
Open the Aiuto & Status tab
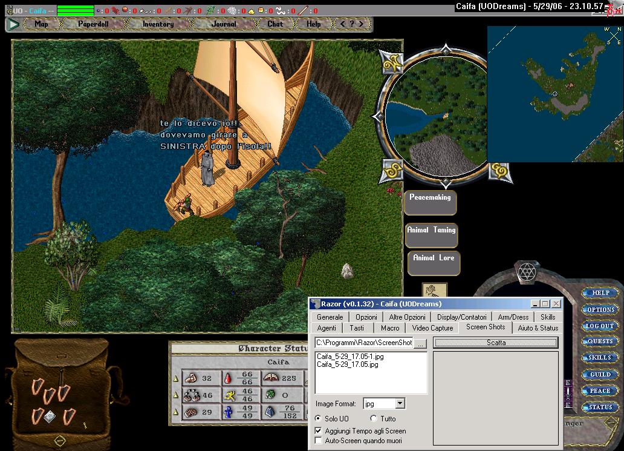pos(538,328)
